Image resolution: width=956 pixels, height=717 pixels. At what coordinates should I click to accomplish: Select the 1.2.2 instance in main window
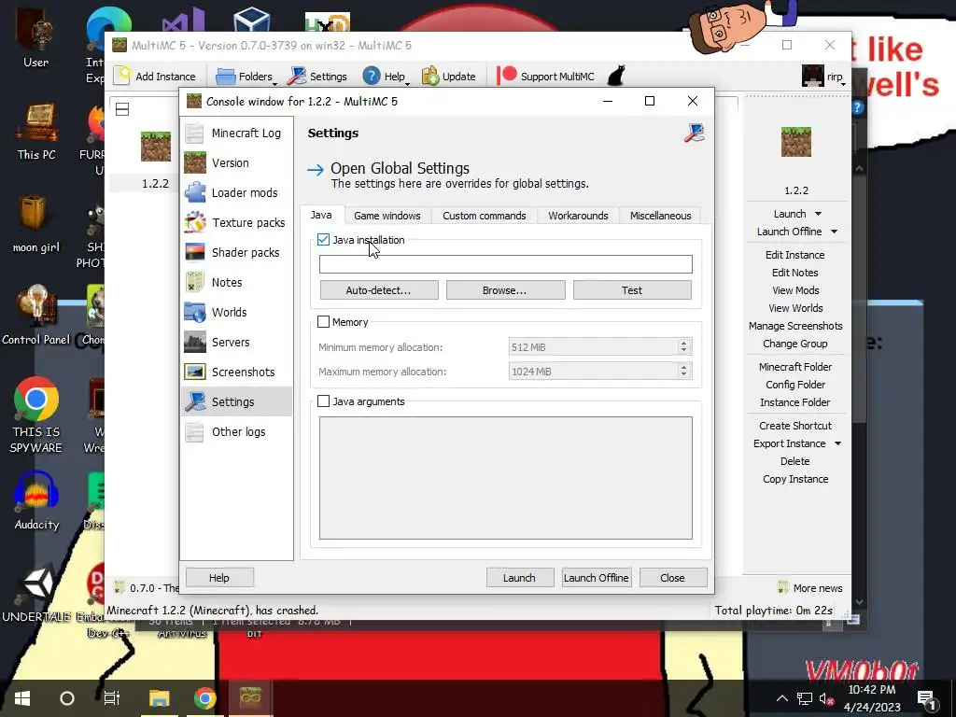click(156, 160)
